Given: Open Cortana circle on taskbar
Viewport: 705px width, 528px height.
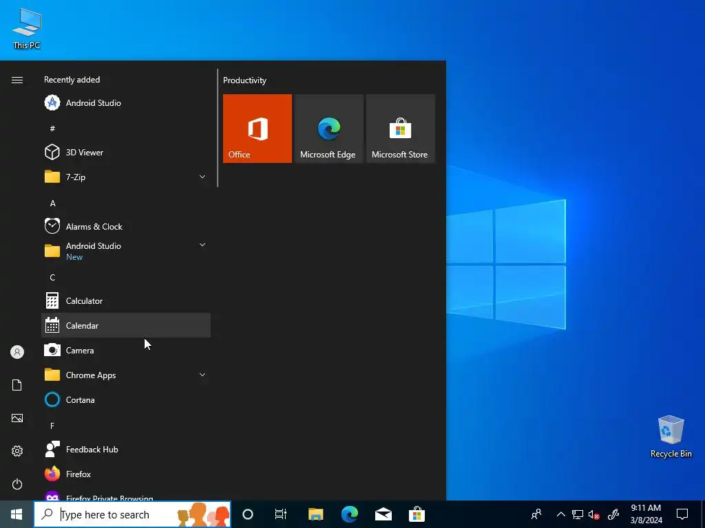Looking at the screenshot, I should [x=248, y=514].
